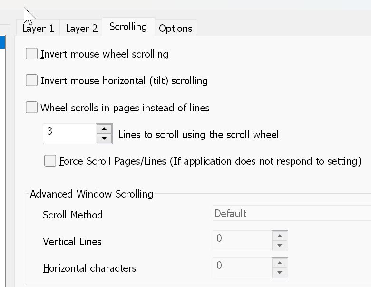Screen dimensions: 371x287
Task: Switch to the Layer 2 tab
Action: [81, 28]
